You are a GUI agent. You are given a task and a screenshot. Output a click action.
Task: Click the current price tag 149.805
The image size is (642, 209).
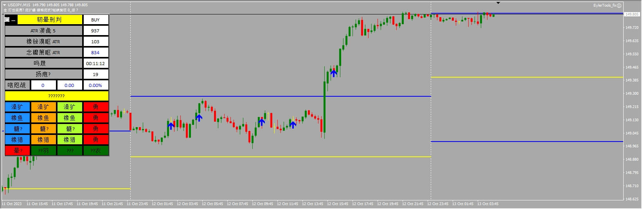point(632,14)
